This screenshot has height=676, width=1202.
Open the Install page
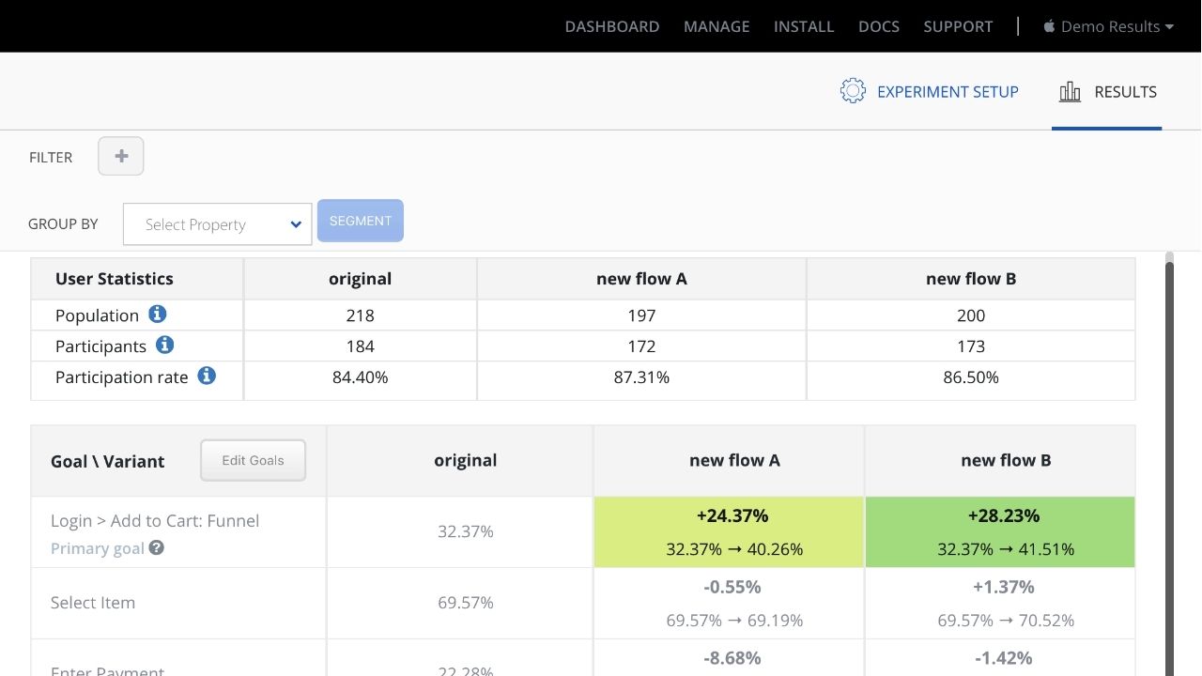pos(804,26)
